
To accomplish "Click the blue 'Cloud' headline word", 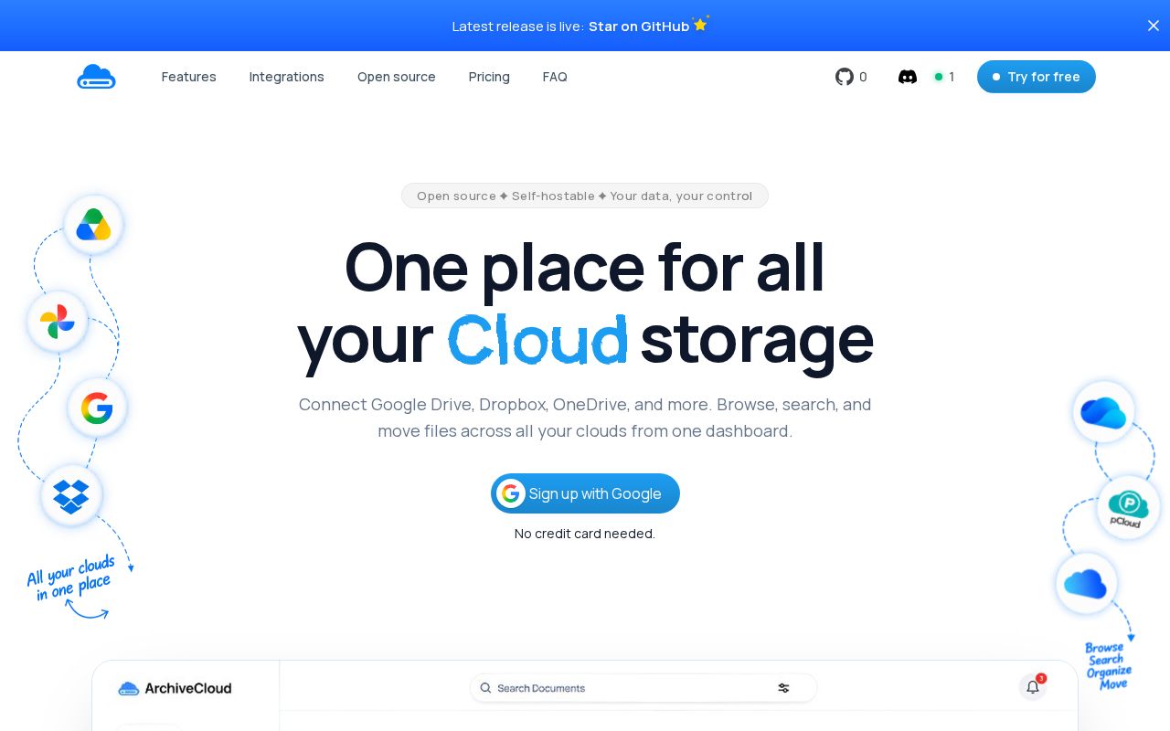I will pos(537,338).
